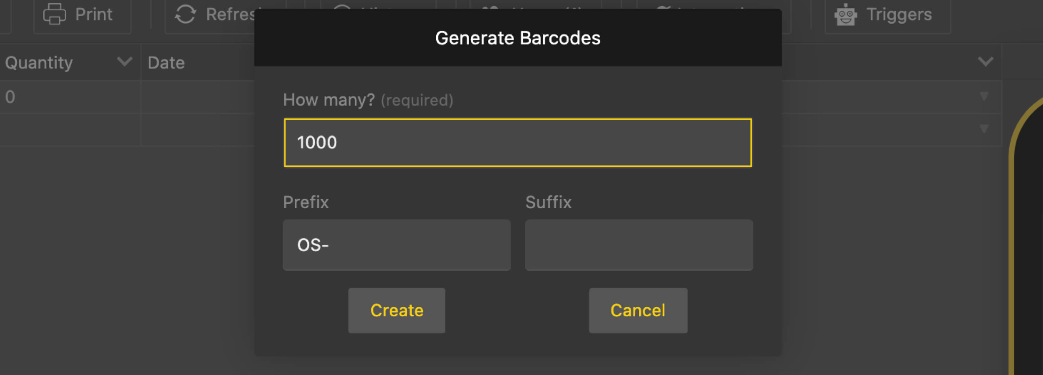Click the Generate Barcodes dialog title bar

click(517, 37)
